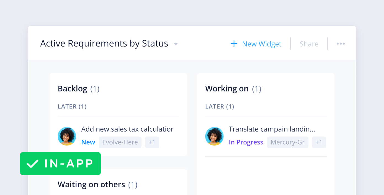The width and height of the screenshot is (384, 195).
Task: Click the assignee avatar on the sales tax card
Action: click(x=67, y=136)
